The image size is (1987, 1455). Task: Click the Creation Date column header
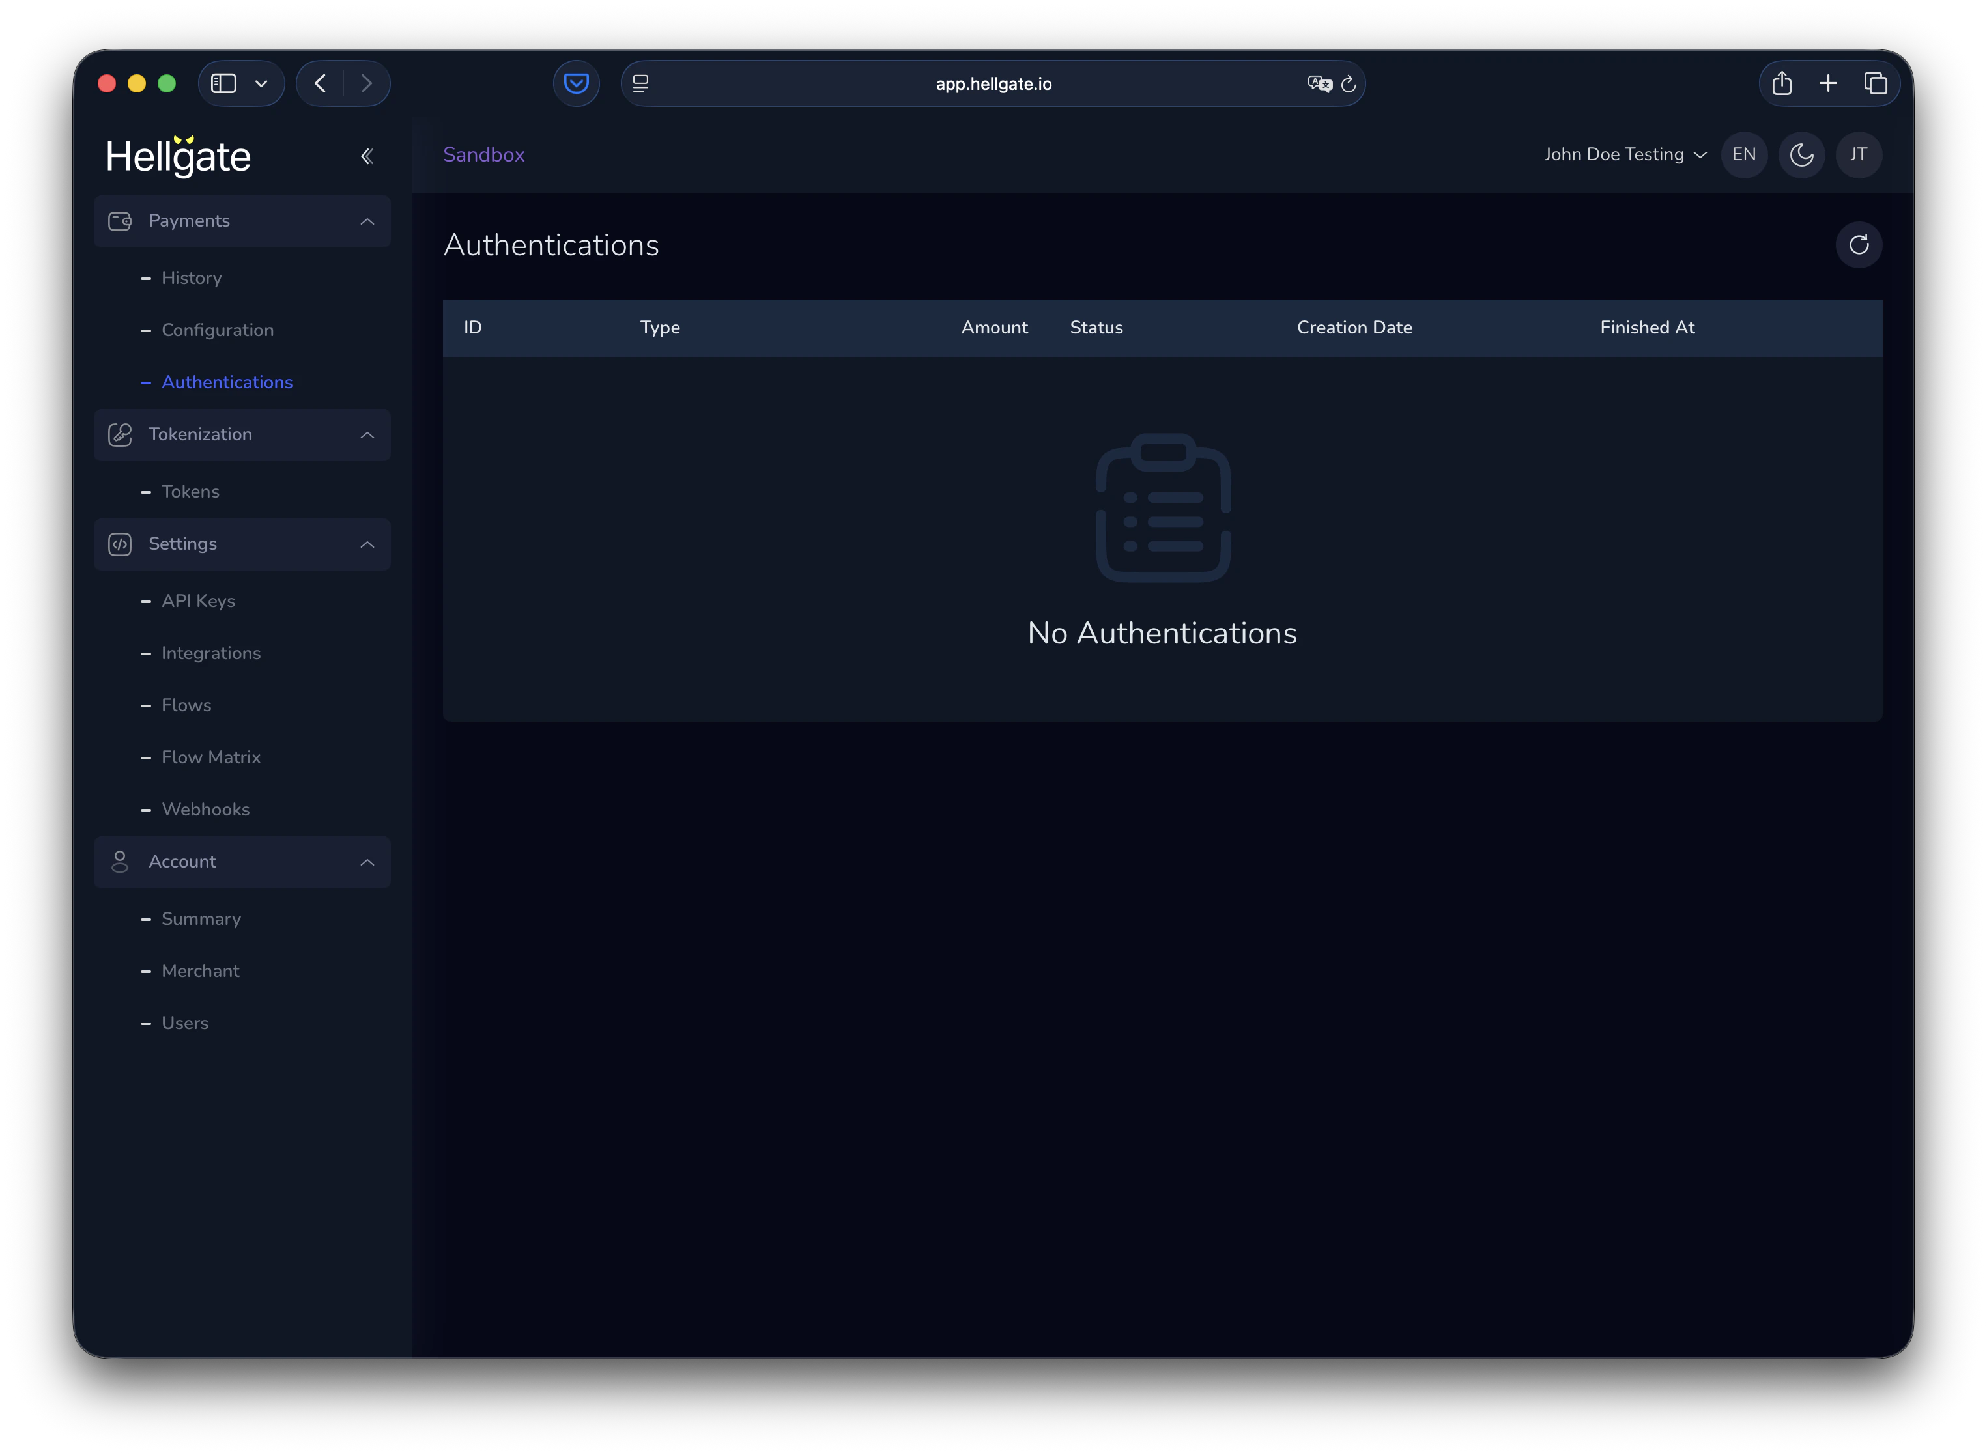pyautogui.click(x=1354, y=328)
